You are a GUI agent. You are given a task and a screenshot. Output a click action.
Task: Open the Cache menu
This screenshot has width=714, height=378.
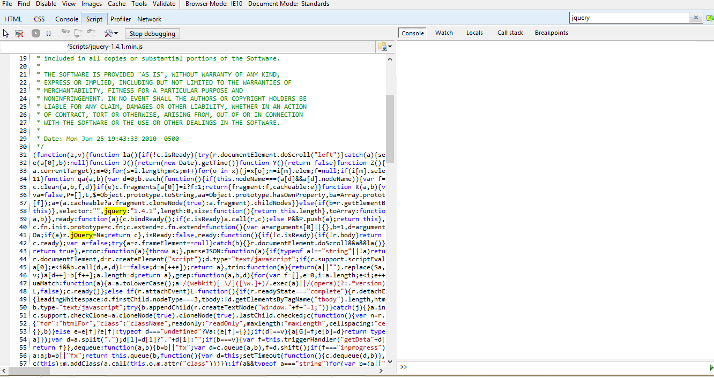(x=117, y=4)
